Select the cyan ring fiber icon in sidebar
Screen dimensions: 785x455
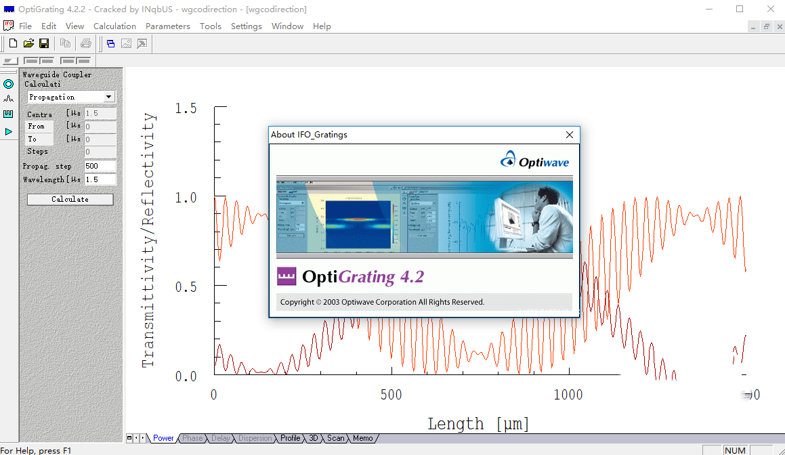(x=9, y=83)
